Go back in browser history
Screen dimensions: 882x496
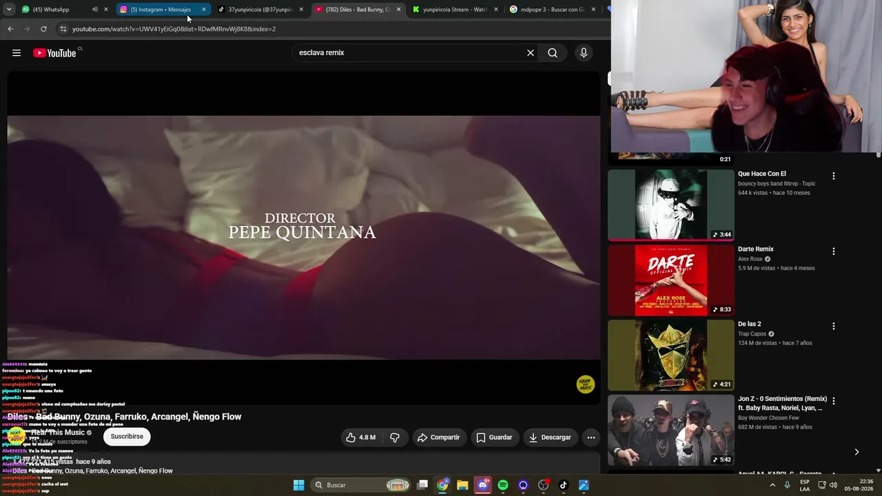pos(10,29)
